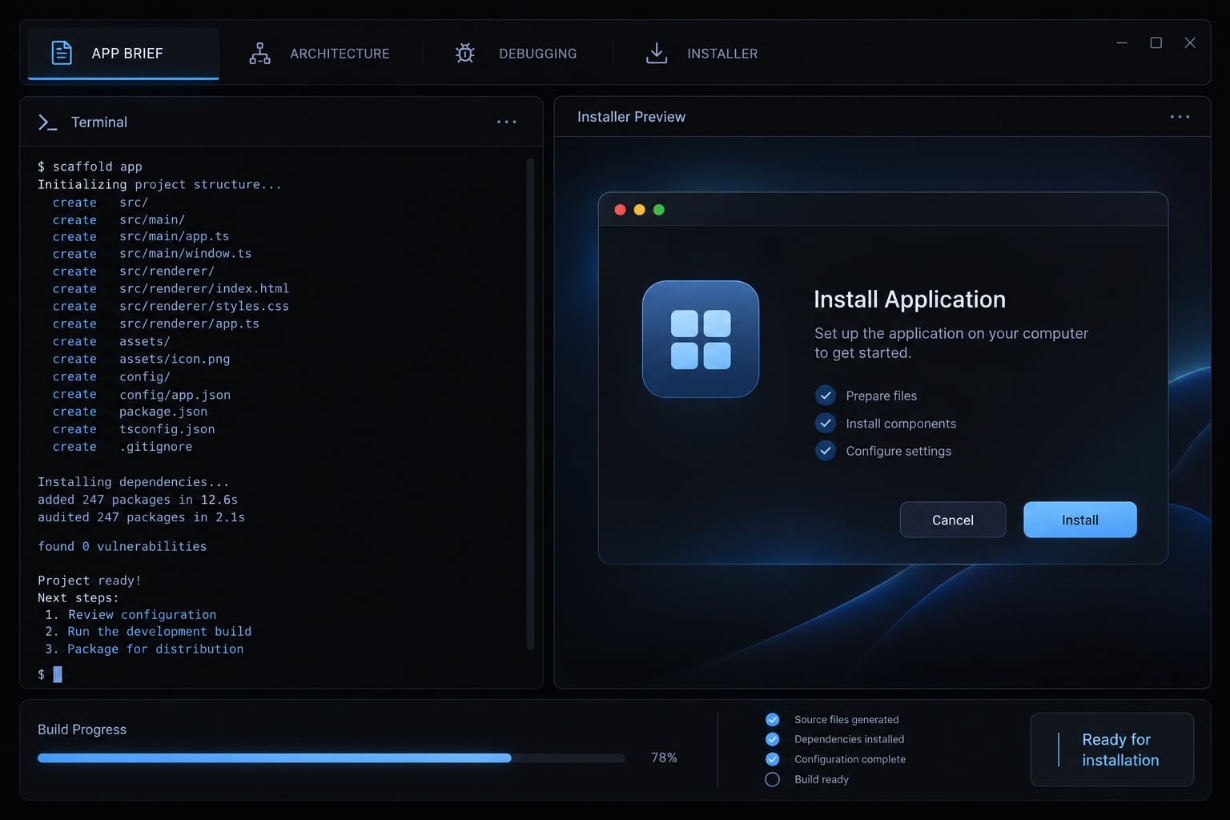
Task: Click "Review configuration" next step
Action: click(x=142, y=614)
